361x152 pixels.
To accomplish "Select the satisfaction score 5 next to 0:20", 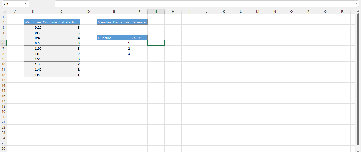I will [61, 27].
